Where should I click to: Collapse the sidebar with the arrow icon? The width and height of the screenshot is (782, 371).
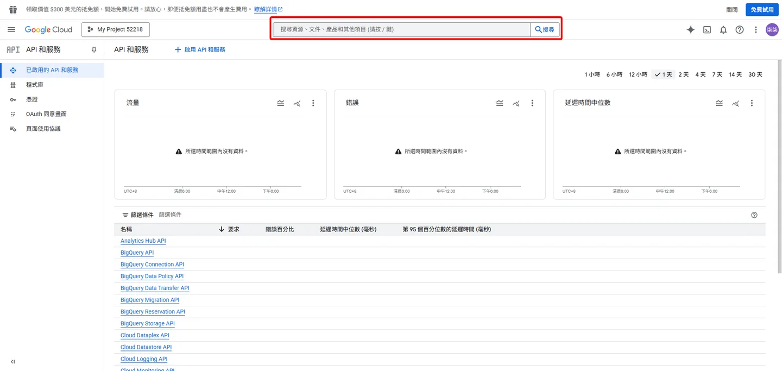click(12, 362)
